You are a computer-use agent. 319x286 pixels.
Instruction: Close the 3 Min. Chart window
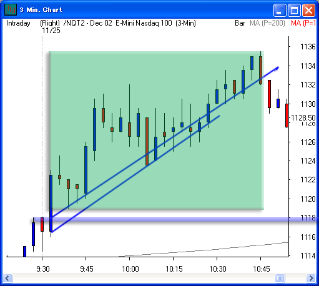pos(308,10)
